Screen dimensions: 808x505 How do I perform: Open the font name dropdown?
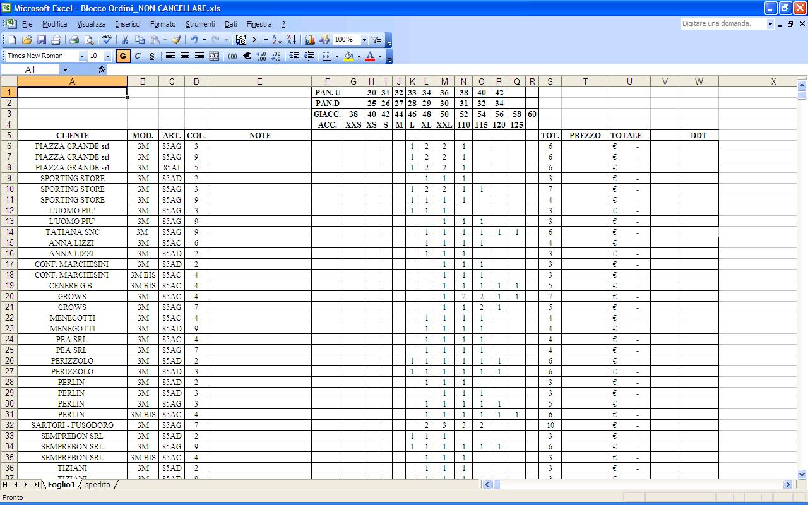[x=81, y=56]
